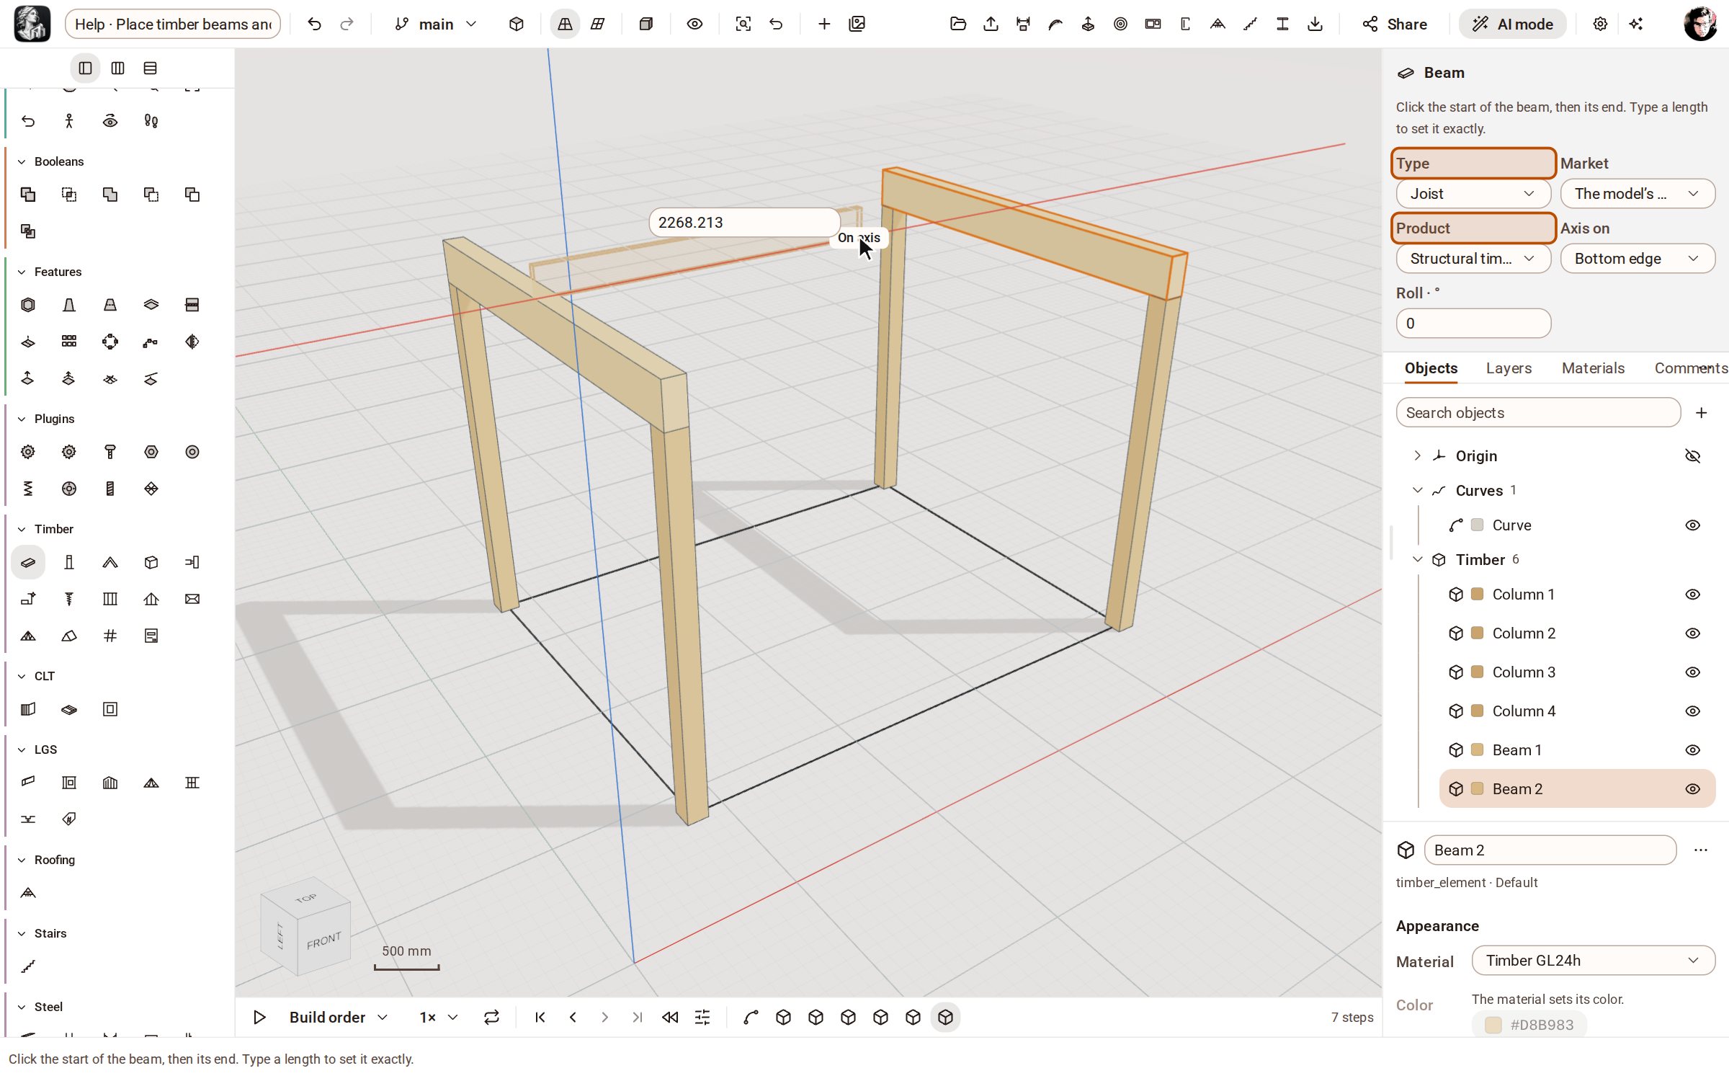
Task: Click the add object plus icon
Action: click(x=1702, y=413)
